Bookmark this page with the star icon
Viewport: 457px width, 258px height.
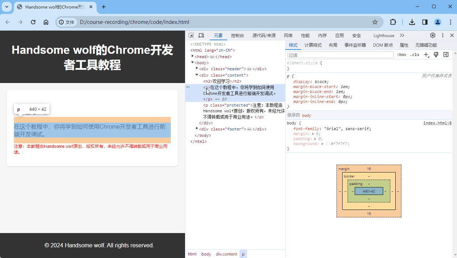(375, 22)
